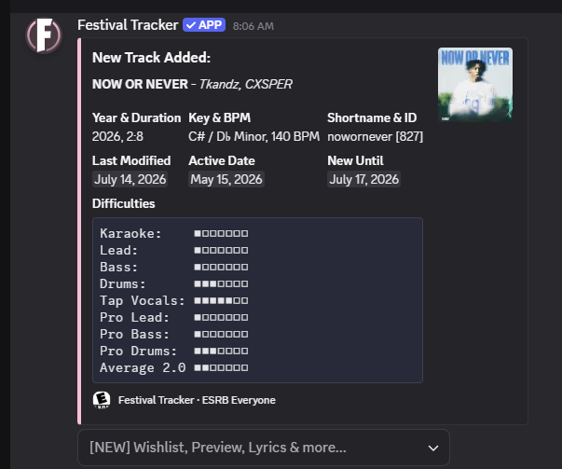Open the Festival Tracker bot avatar
The image size is (562, 469).
tap(44, 35)
